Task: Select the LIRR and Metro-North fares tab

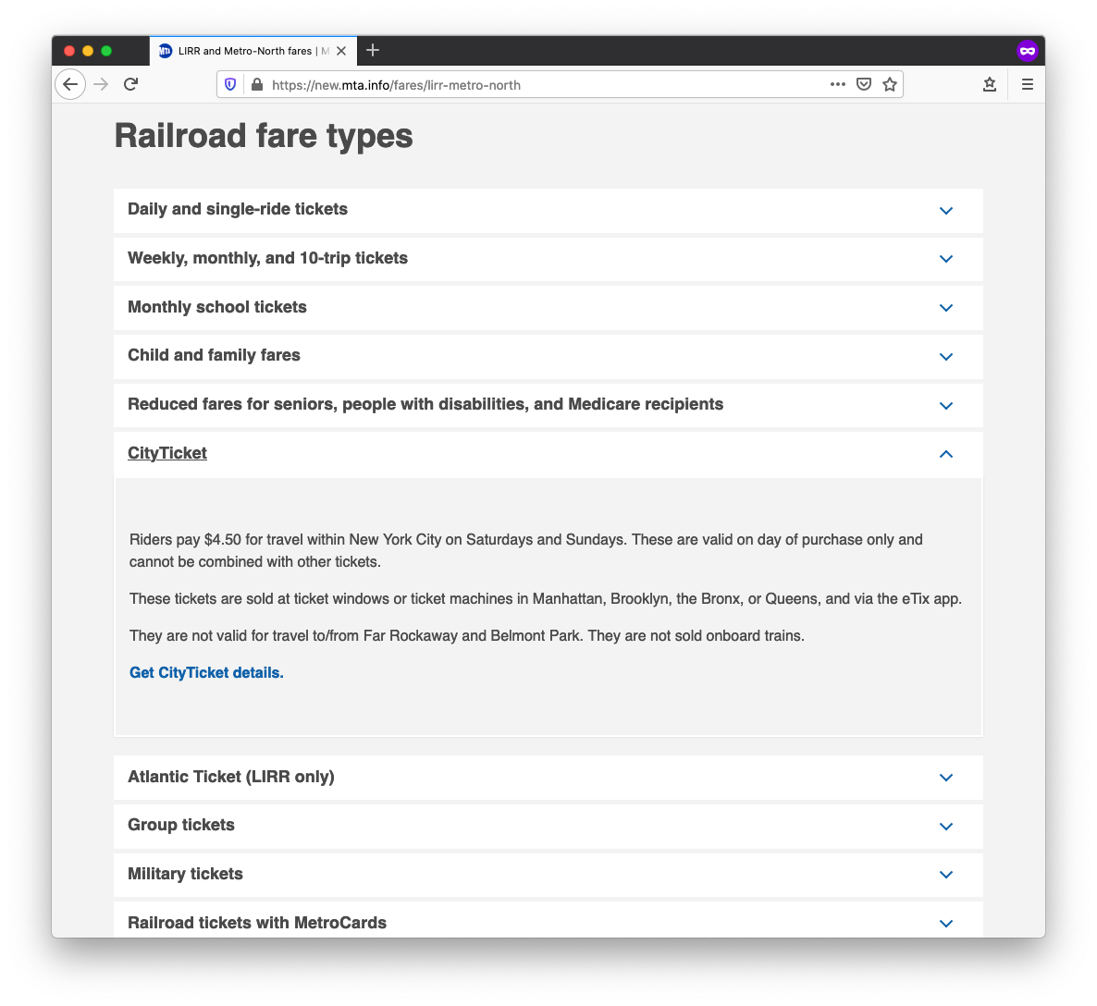Action: coord(253,51)
